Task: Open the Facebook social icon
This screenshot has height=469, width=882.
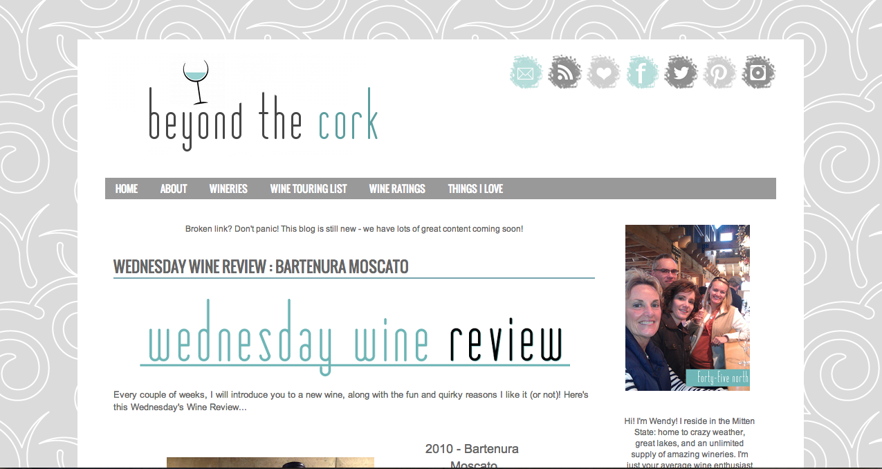Action: pos(643,72)
